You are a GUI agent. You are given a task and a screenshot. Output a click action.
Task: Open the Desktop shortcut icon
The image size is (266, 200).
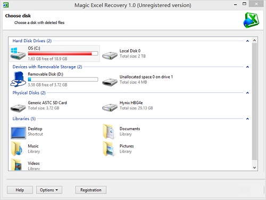(x=18, y=133)
